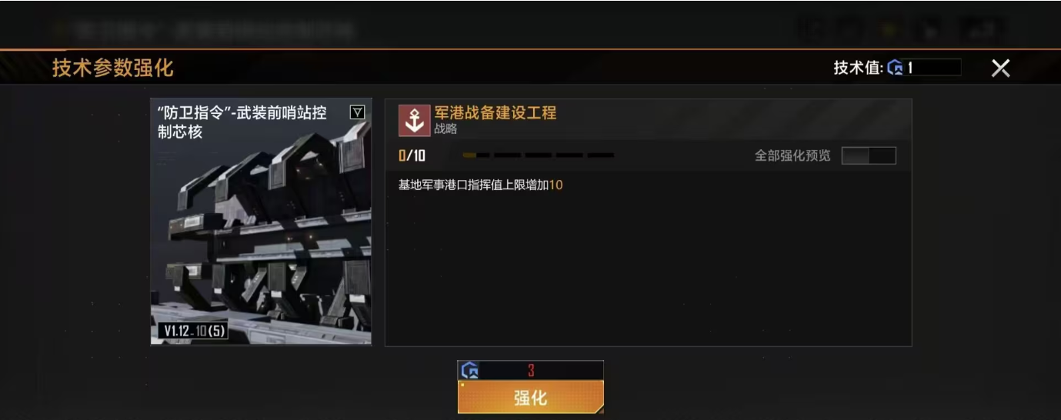1061x420 pixels.
Task: Click the tech value currency icon in header
Action: tap(896, 68)
